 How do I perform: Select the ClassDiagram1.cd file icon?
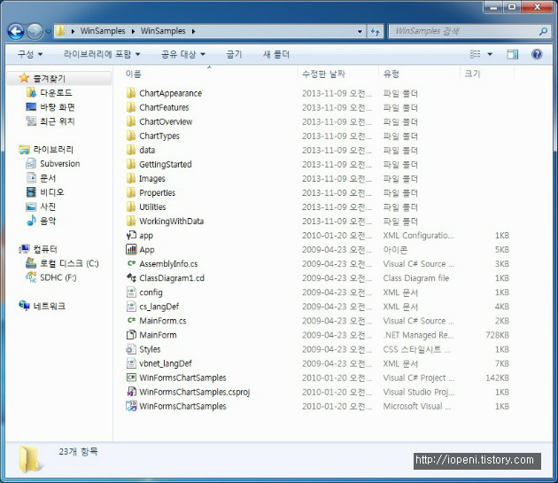coord(131,277)
